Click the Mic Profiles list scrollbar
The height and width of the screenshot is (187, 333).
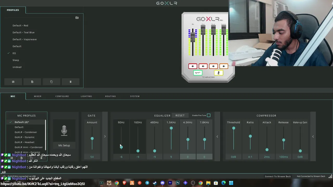coord(46,135)
